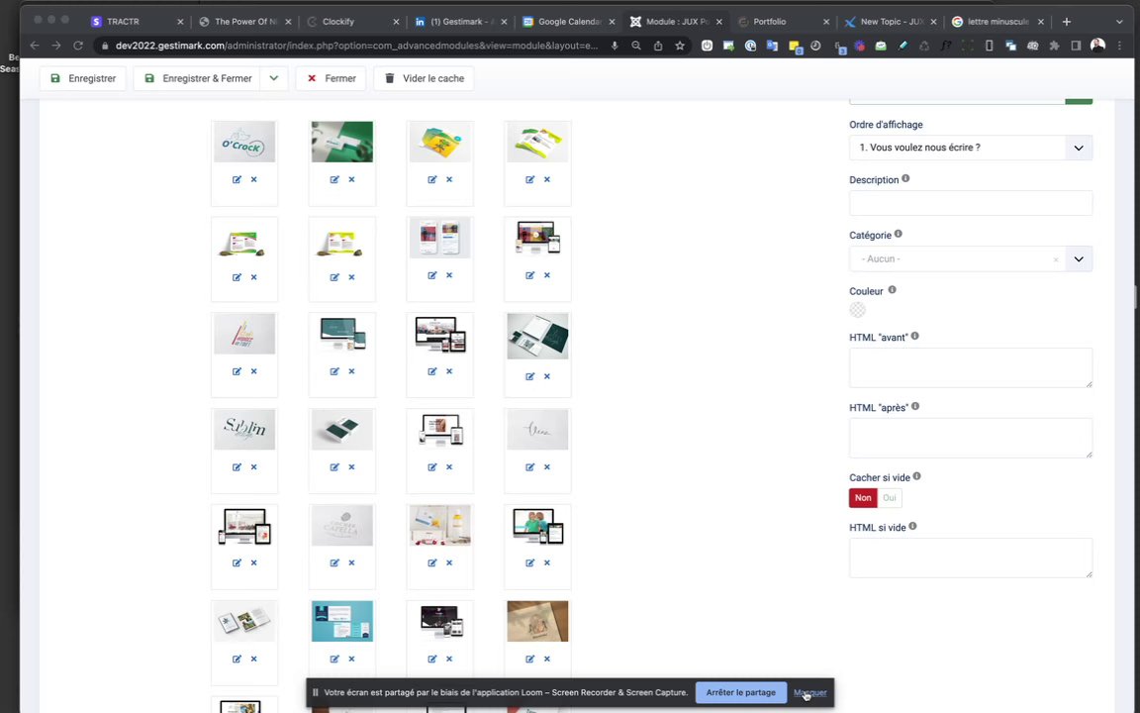Click Vider le cache button
Screen dimensions: 1140x713
point(424,78)
